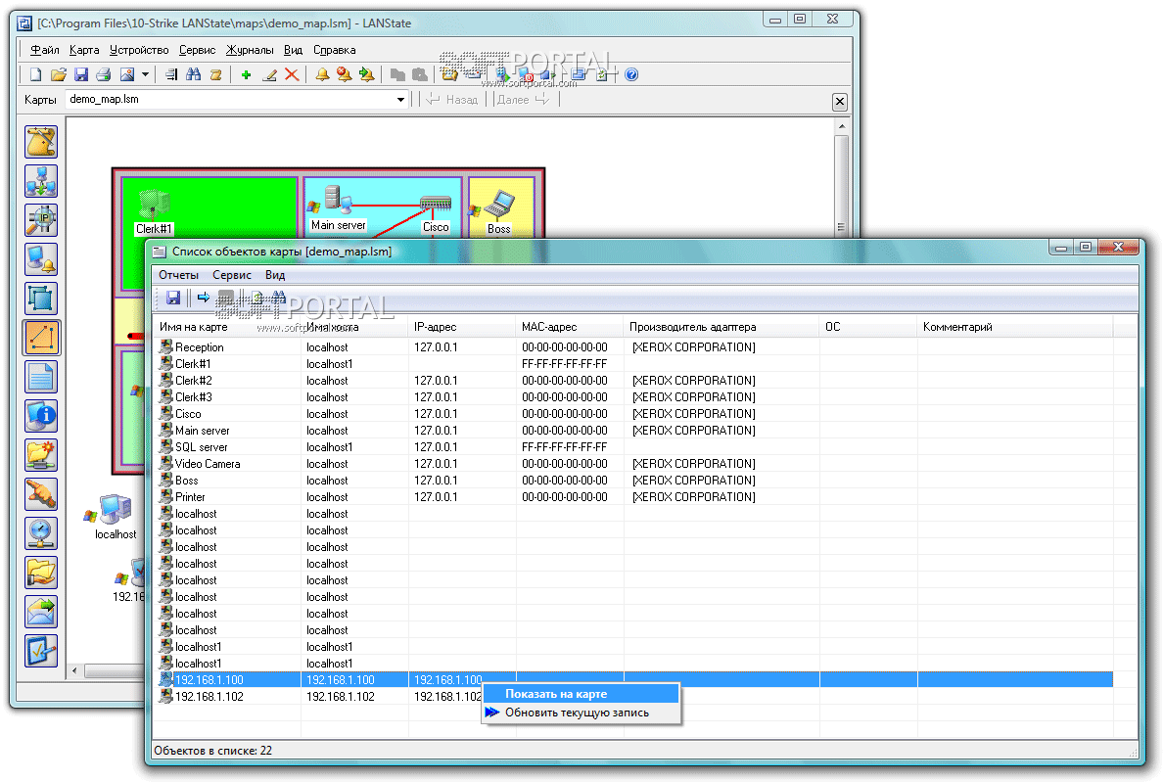Sort by the IP-адрес column header

[435, 327]
